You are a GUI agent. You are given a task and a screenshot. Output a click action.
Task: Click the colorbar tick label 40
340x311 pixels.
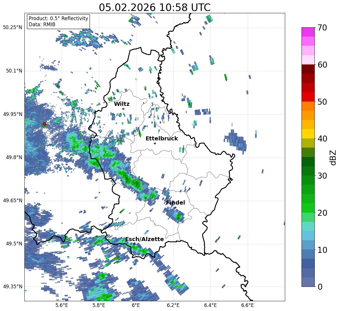point(322,139)
